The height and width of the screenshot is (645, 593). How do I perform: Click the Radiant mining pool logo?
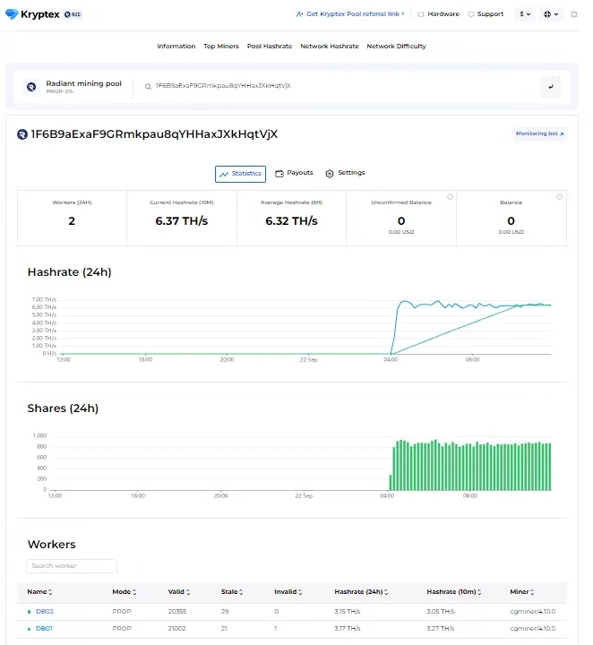(x=30, y=87)
